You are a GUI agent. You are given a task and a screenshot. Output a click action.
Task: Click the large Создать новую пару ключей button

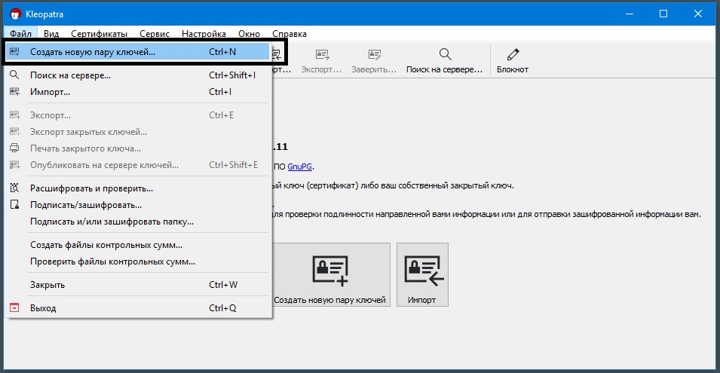click(x=330, y=274)
